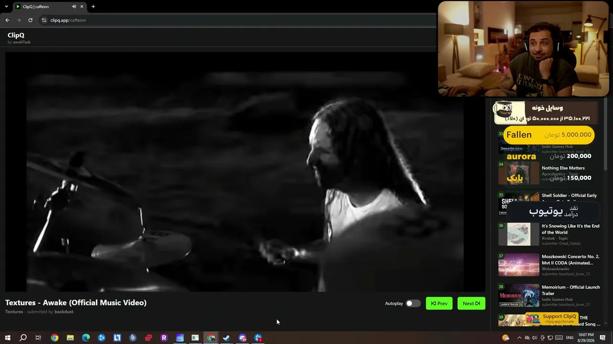This screenshot has width=613, height=344.
Task: Switch to the active Chrome profile window on taskbar
Action: pos(211,338)
